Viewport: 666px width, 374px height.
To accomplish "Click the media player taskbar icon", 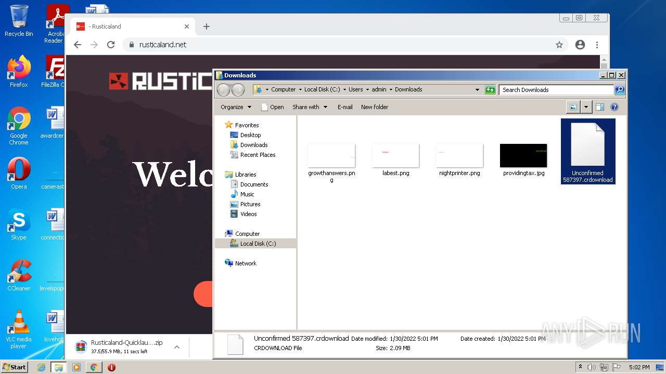I will [x=76, y=367].
